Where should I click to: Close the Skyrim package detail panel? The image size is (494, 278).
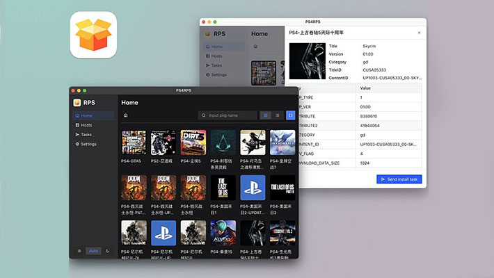tap(419, 33)
